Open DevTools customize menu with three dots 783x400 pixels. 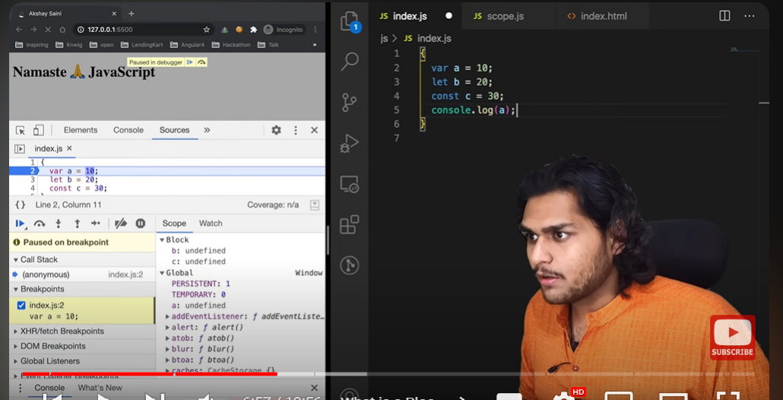(296, 130)
